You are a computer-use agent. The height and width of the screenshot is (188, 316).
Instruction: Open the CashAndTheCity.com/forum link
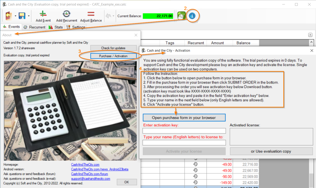(90, 174)
